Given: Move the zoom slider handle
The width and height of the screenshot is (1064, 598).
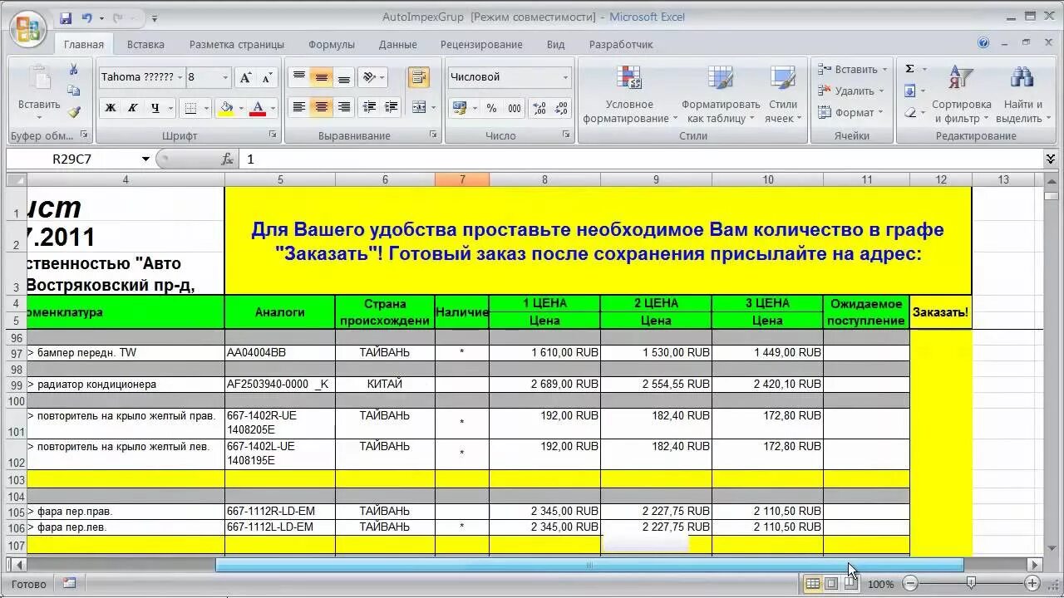Looking at the screenshot, I should tap(971, 584).
